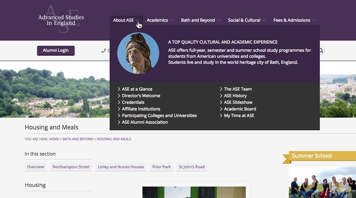Open the Fees & Admissions menu
The height and width of the screenshot is (198, 356).
pyautogui.click(x=292, y=20)
